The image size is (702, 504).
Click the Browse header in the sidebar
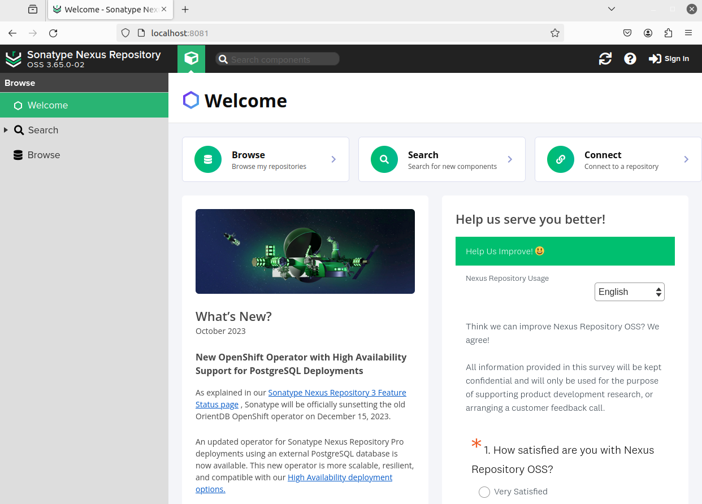(x=84, y=82)
